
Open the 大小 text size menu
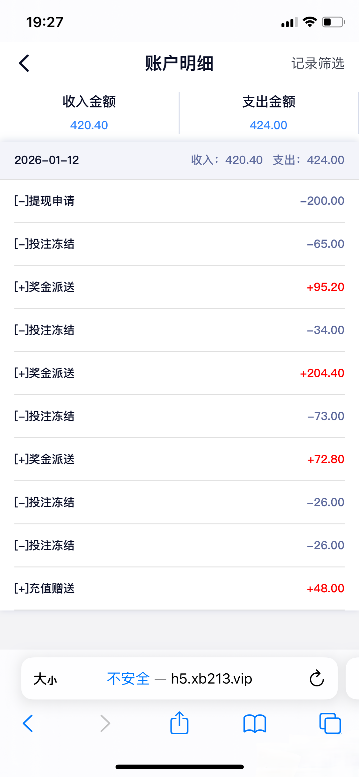coord(45,679)
